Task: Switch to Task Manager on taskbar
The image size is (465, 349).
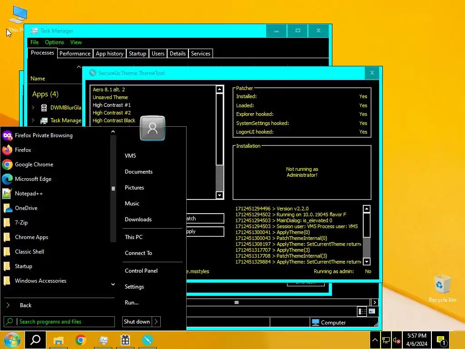Action: coord(103,340)
